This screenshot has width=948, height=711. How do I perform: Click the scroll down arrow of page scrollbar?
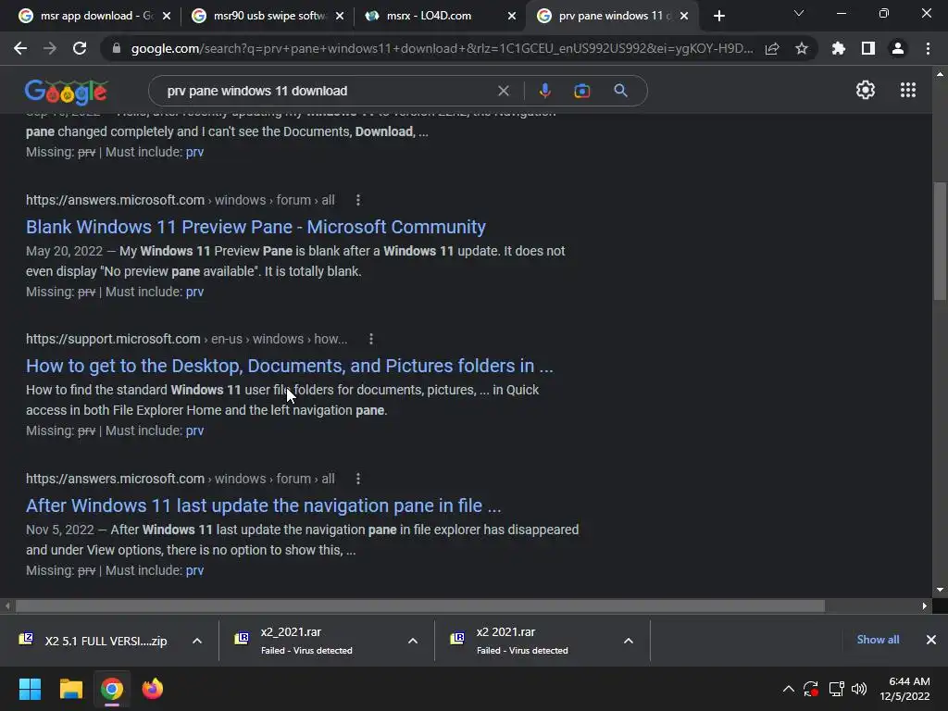click(x=940, y=590)
